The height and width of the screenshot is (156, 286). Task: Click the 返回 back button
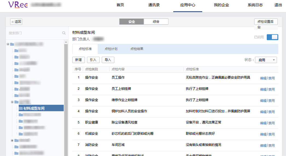(16, 22)
